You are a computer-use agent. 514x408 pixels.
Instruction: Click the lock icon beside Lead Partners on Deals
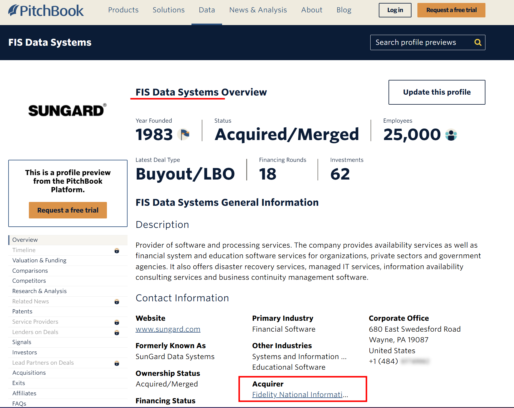[x=117, y=363]
